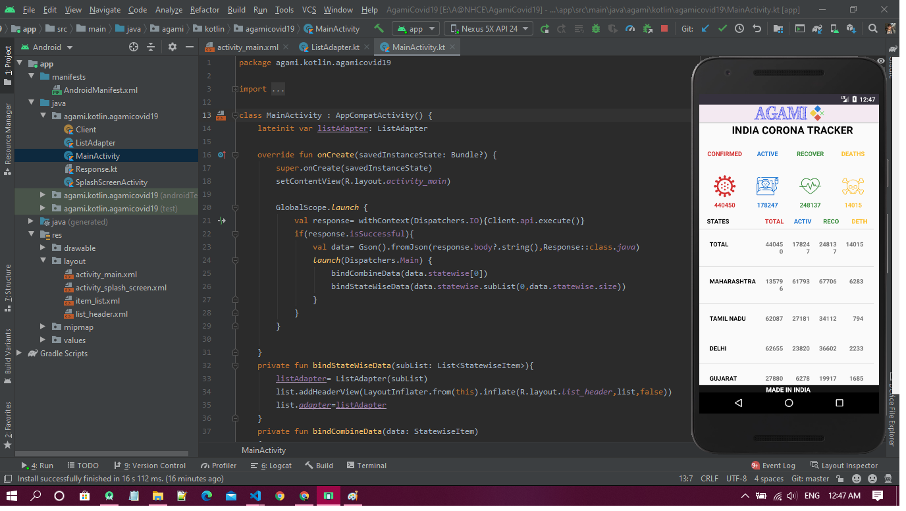Viewport: 906px width, 511px height.
Task: Toggle the Build Variants tool window
Action: tap(8, 356)
